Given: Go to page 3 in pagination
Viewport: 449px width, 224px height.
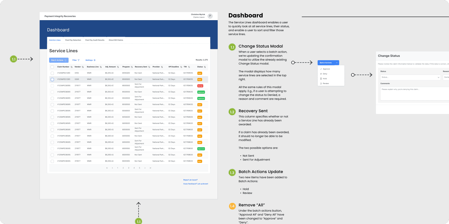Looking at the screenshot, I should click(x=129, y=168).
